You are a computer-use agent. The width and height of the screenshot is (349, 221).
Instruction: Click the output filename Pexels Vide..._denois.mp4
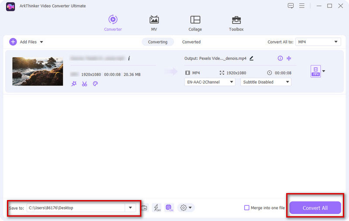point(222,58)
